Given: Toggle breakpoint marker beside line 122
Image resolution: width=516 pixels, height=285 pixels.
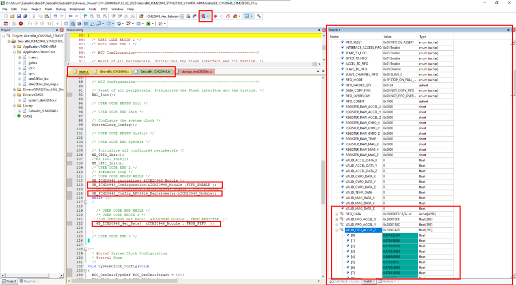Looking at the screenshot, I should click(70, 223).
